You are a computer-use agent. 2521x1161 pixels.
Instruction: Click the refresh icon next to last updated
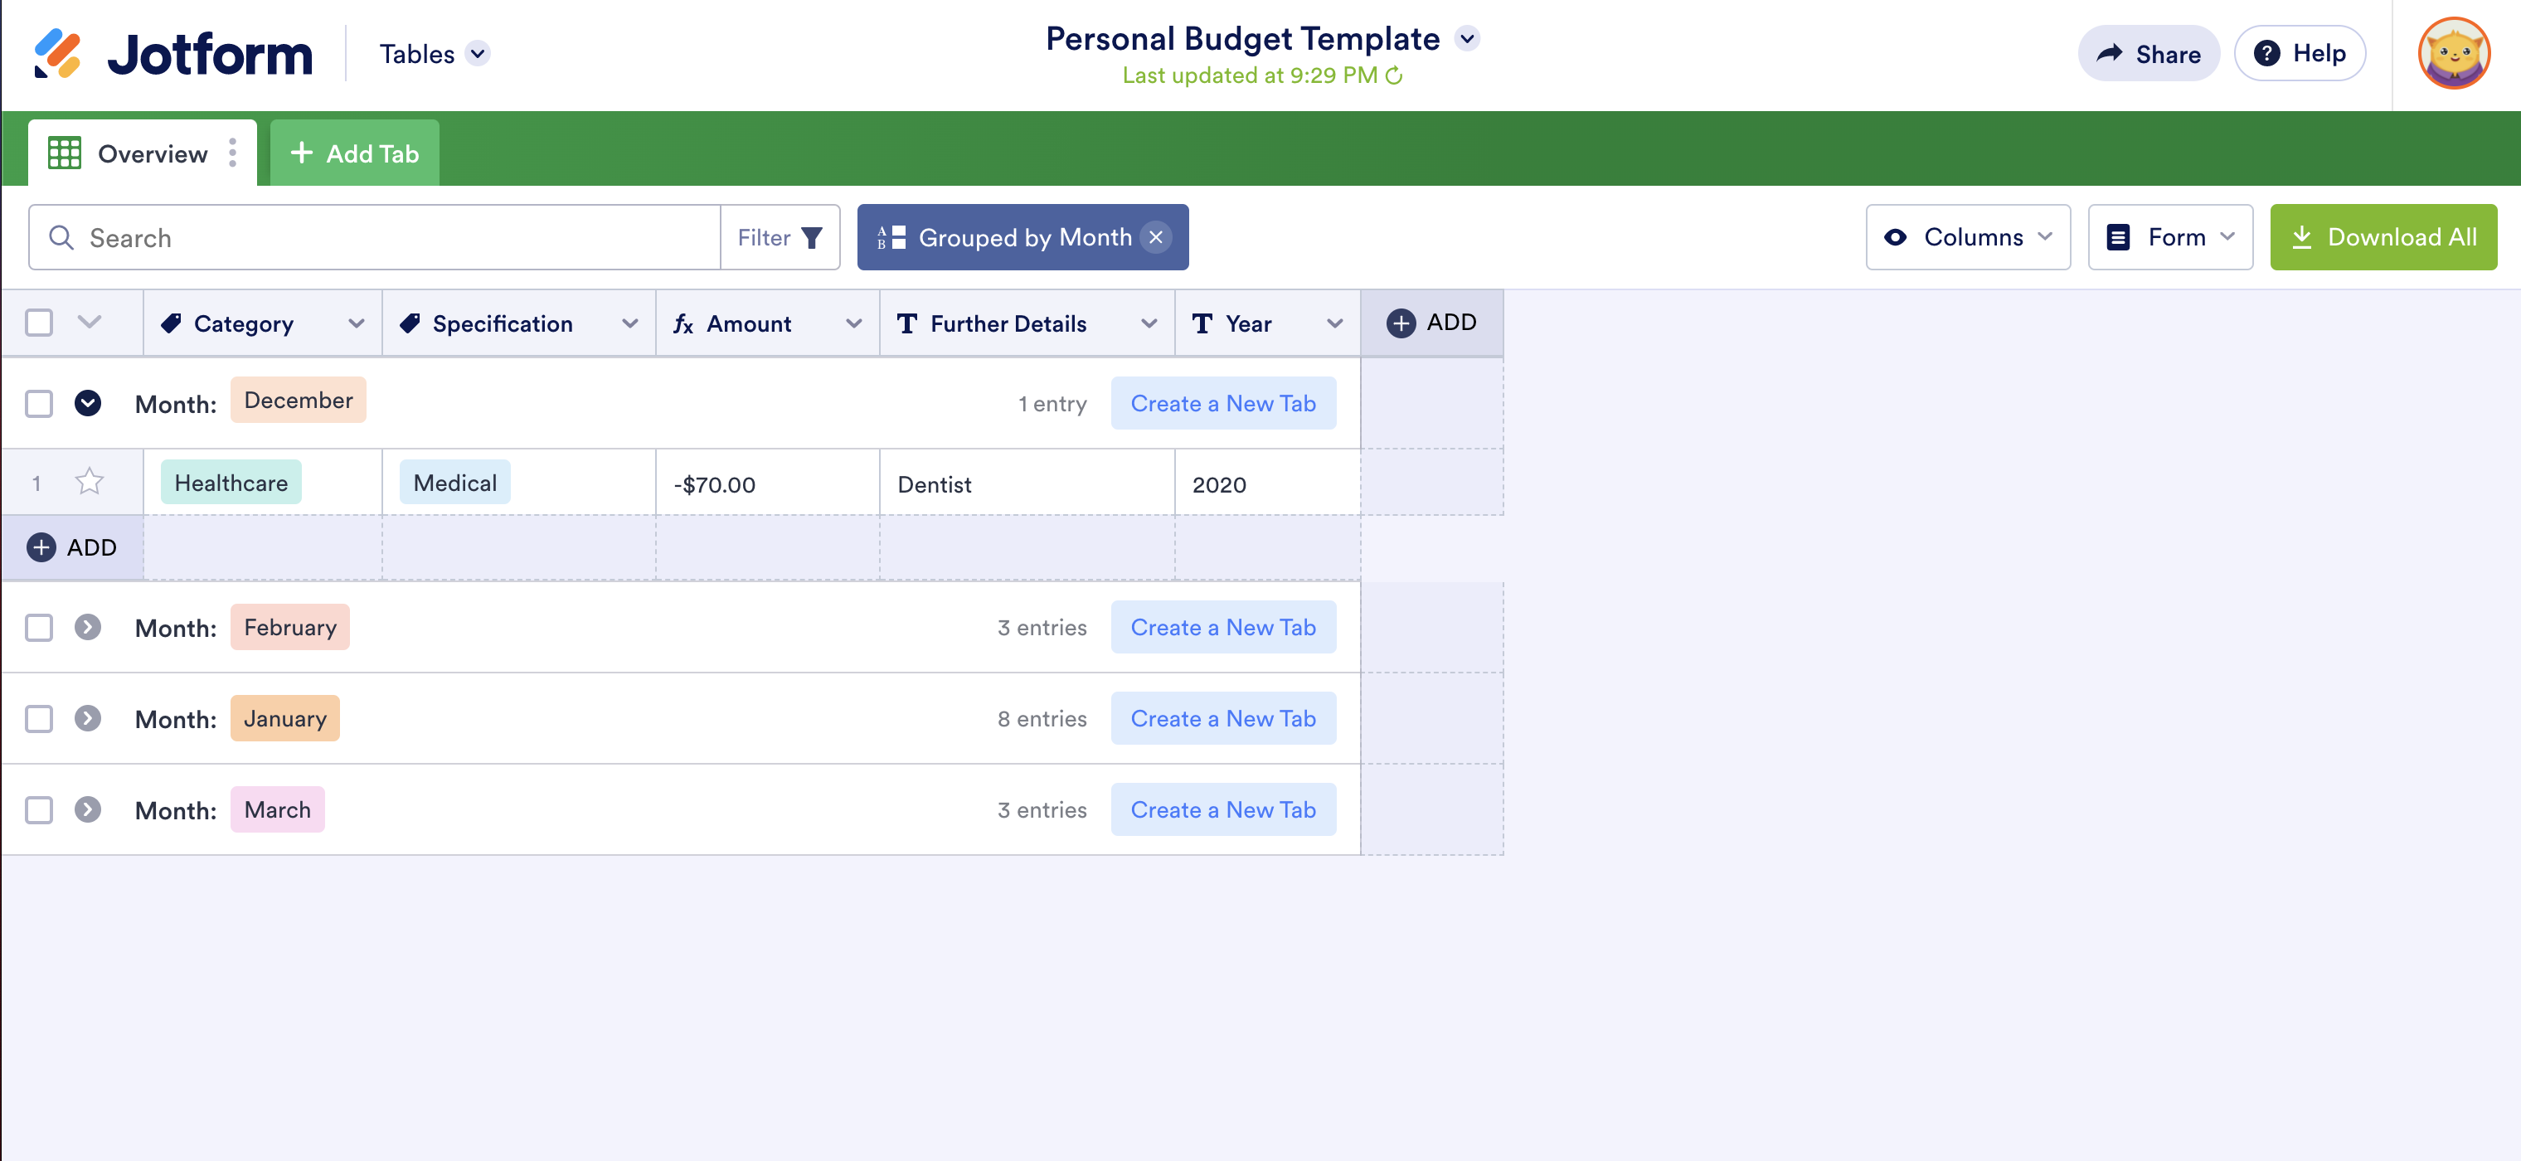pos(1395,75)
